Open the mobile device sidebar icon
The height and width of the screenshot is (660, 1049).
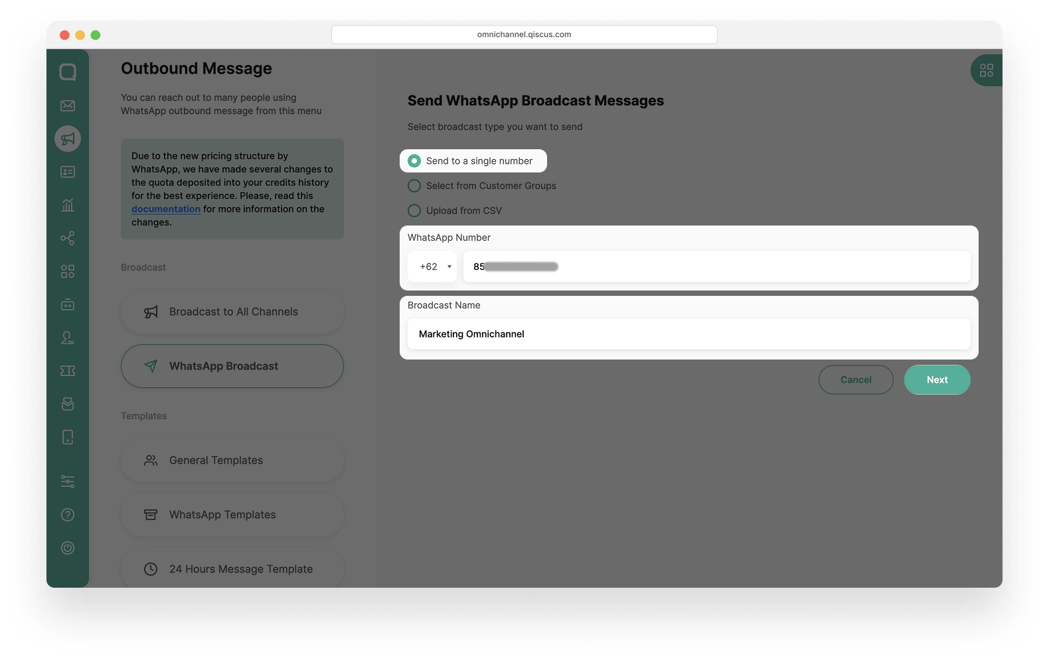[x=68, y=437]
